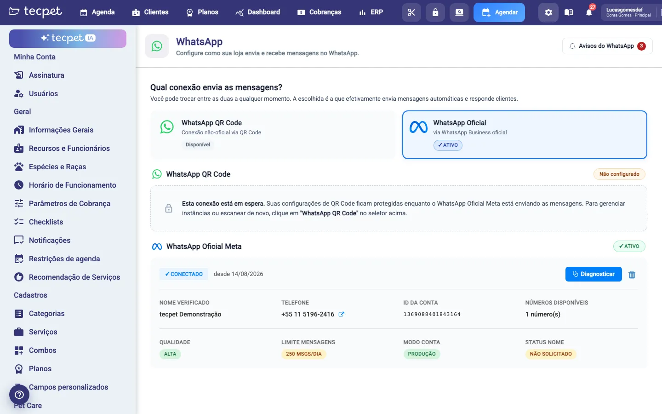The image size is (662, 414).
Task: Open the photo card icon in top bar
Action: pos(459,12)
